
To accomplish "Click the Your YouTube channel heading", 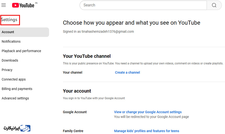I will coord(87,56).
